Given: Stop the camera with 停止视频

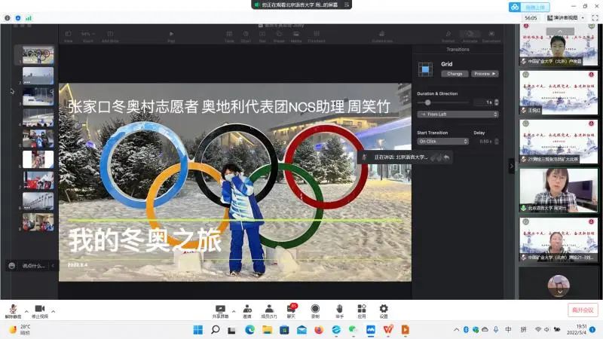Looking at the screenshot, I should point(39,310).
